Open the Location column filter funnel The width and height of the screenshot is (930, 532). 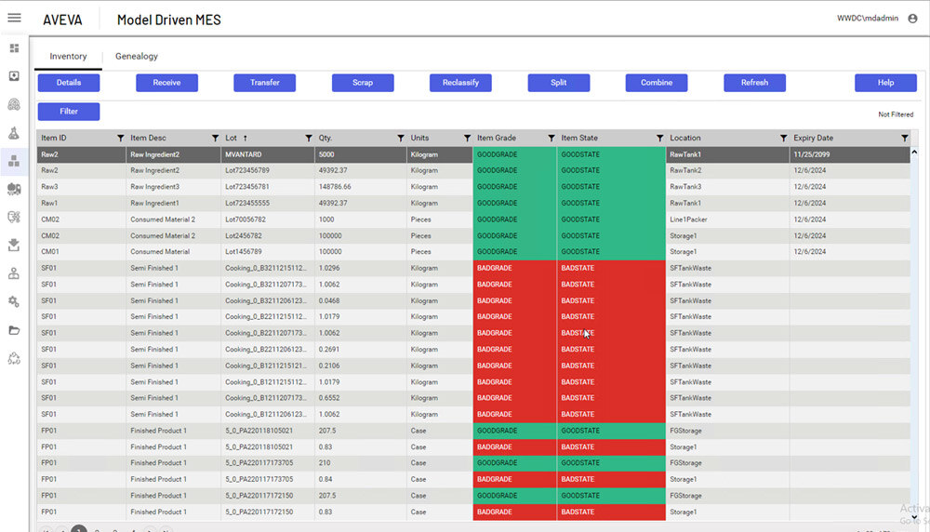[x=783, y=139]
